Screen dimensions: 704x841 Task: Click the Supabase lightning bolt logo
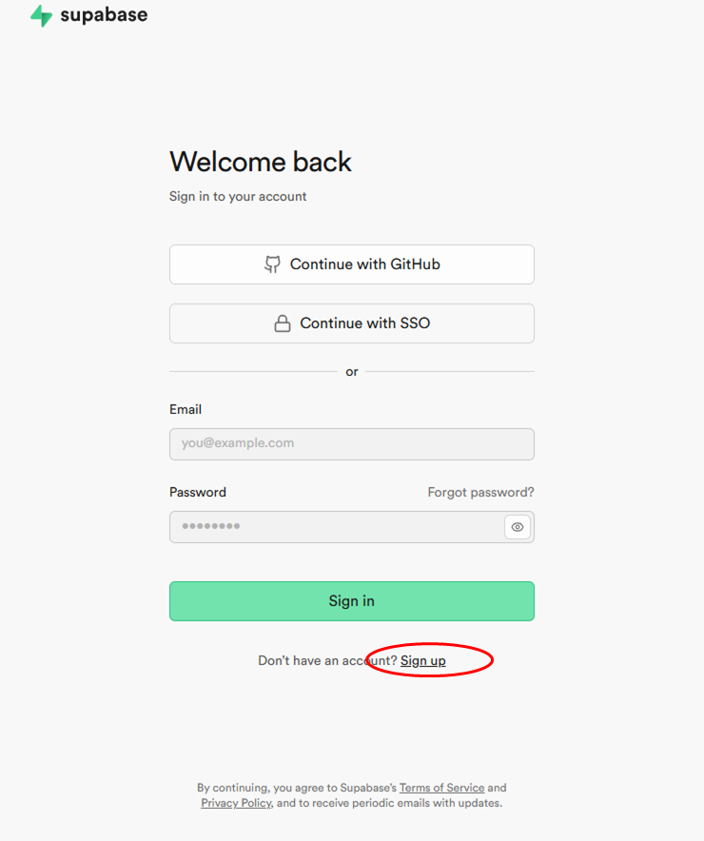[x=41, y=16]
